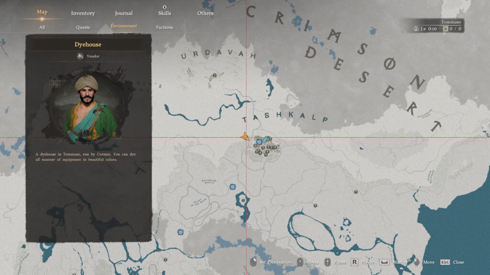Screen dimensions: 490x275
Task: Click the URDAVAH region label
Action: [x=218, y=54]
